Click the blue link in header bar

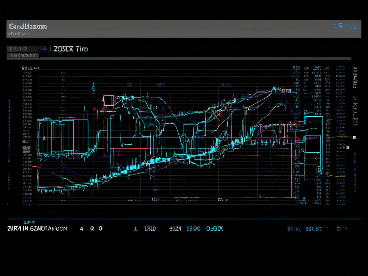(344, 26)
